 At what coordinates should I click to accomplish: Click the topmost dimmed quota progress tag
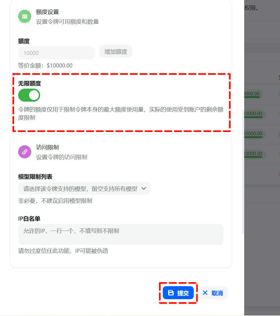253,94
